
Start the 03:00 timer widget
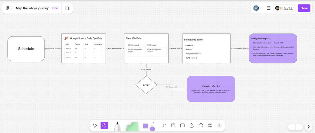(288, 8)
